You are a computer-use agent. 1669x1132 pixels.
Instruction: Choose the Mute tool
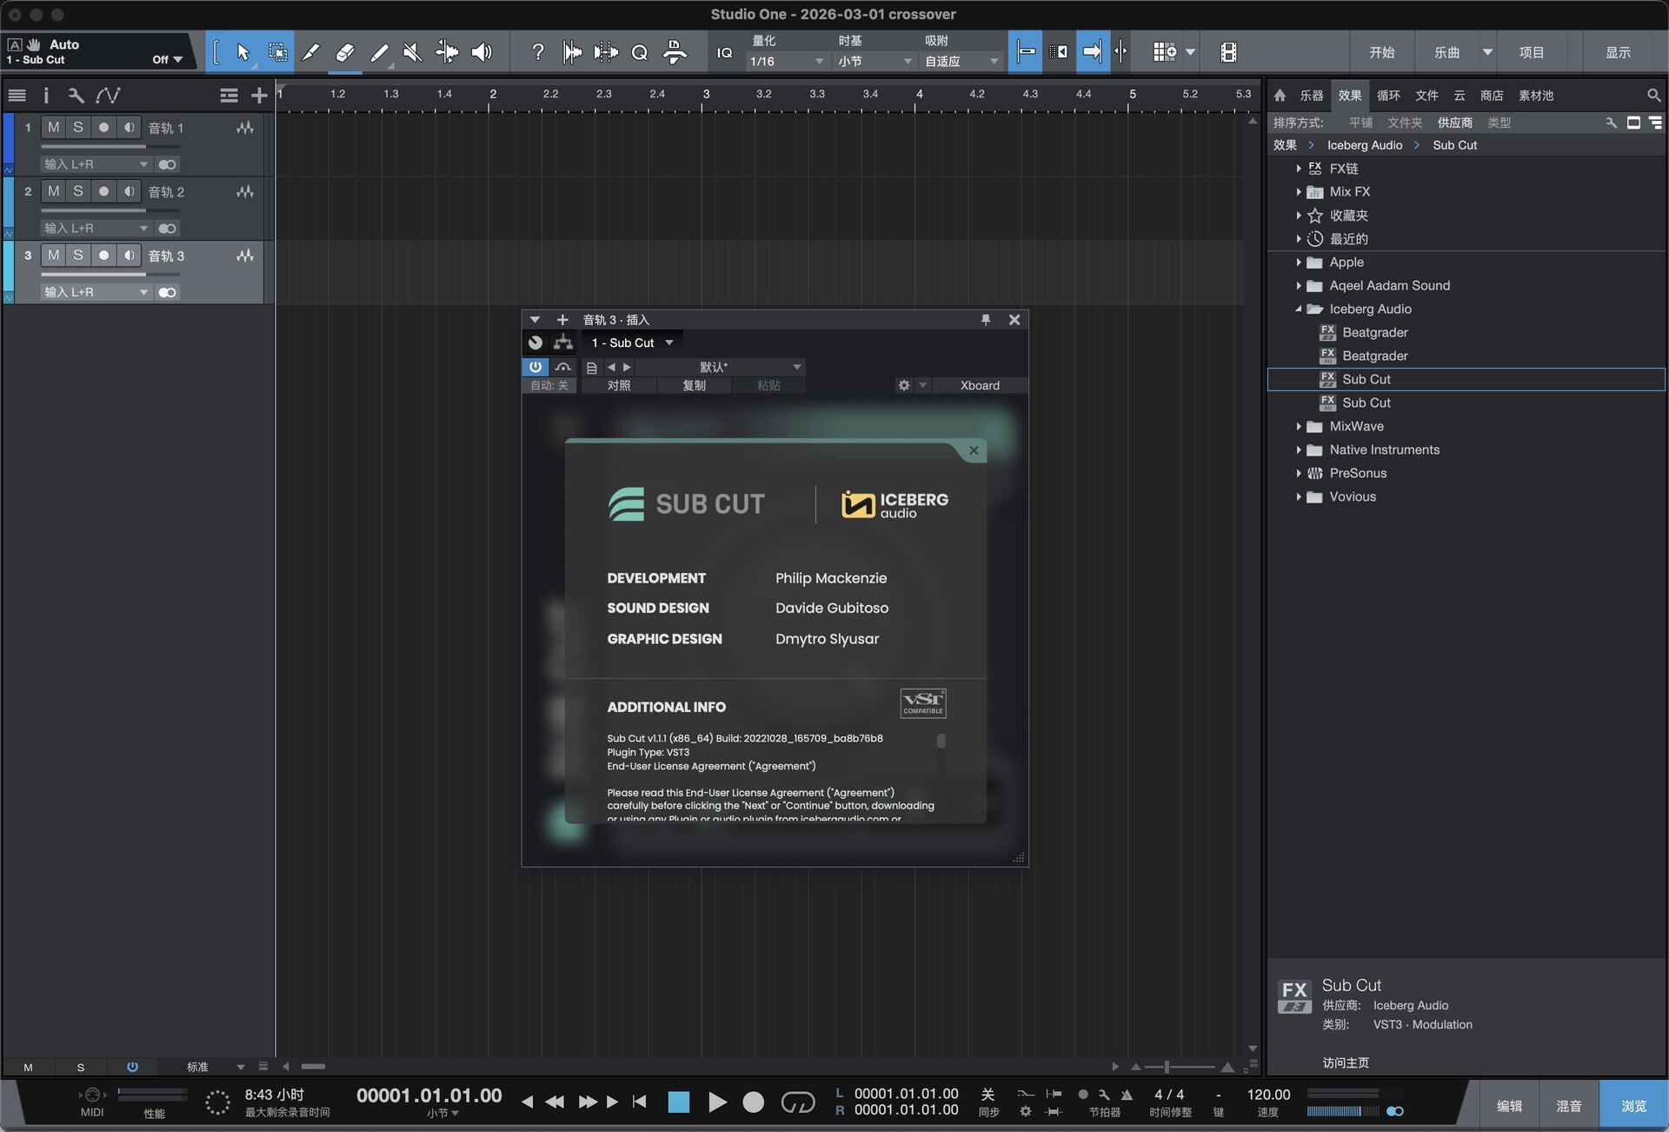(413, 52)
